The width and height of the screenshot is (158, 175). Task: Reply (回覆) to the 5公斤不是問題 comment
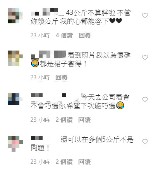[84, 162]
